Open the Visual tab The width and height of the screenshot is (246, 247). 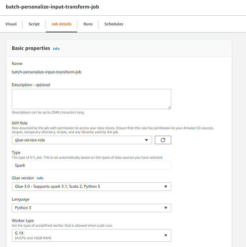point(11,24)
